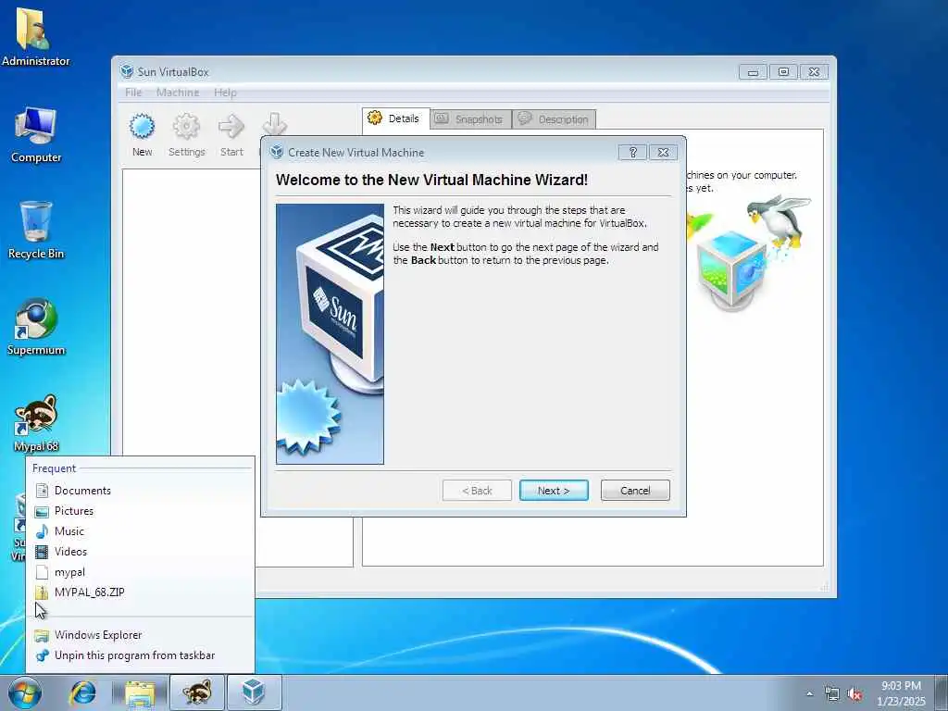This screenshot has width=948, height=711.
Task: Open the Administrator folder on desktop
Action: (35, 36)
